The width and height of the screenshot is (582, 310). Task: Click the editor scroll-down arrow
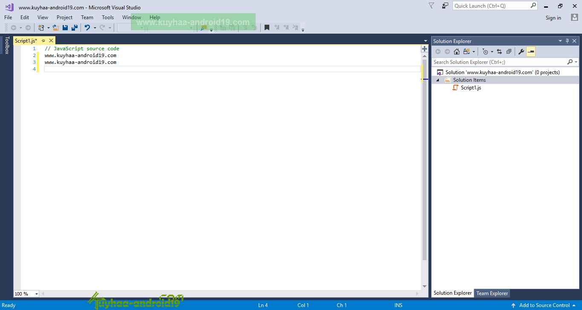click(424, 286)
